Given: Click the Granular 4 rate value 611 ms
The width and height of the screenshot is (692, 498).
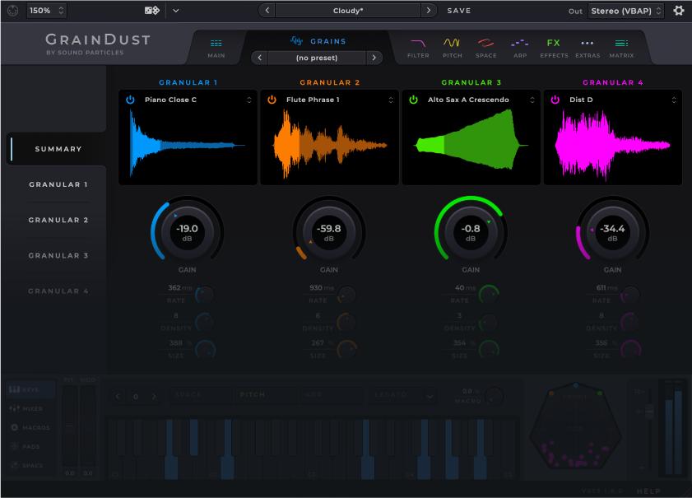Looking at the screenshot, I should 606,288.
